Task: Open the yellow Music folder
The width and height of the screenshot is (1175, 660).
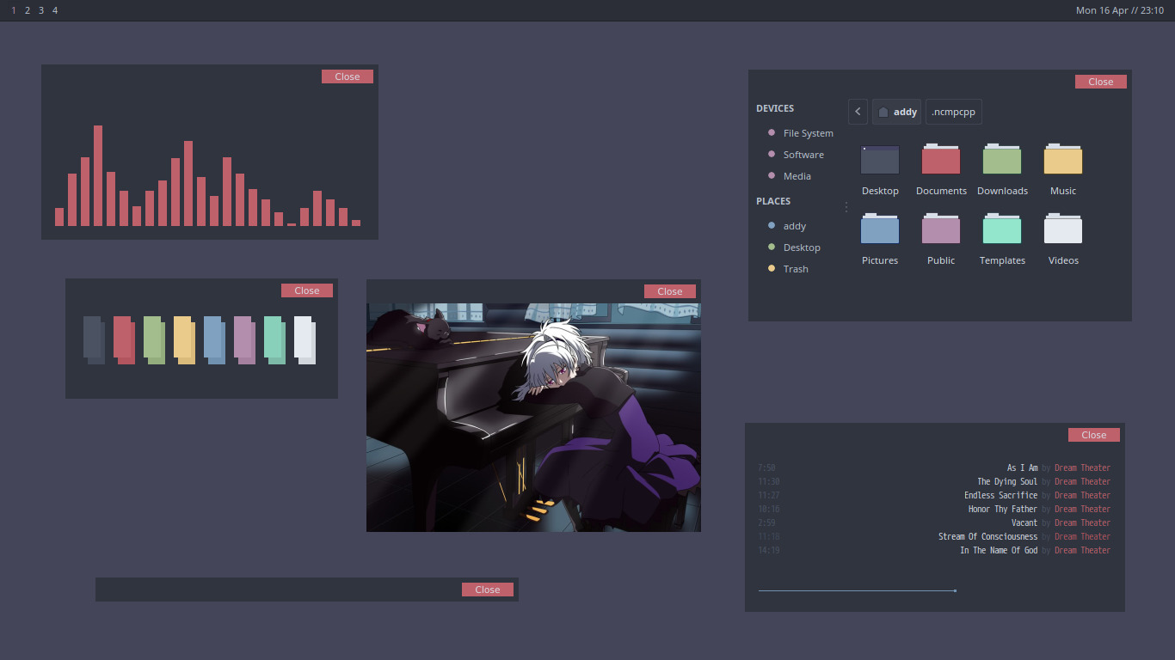Action: click(1063, 160)
